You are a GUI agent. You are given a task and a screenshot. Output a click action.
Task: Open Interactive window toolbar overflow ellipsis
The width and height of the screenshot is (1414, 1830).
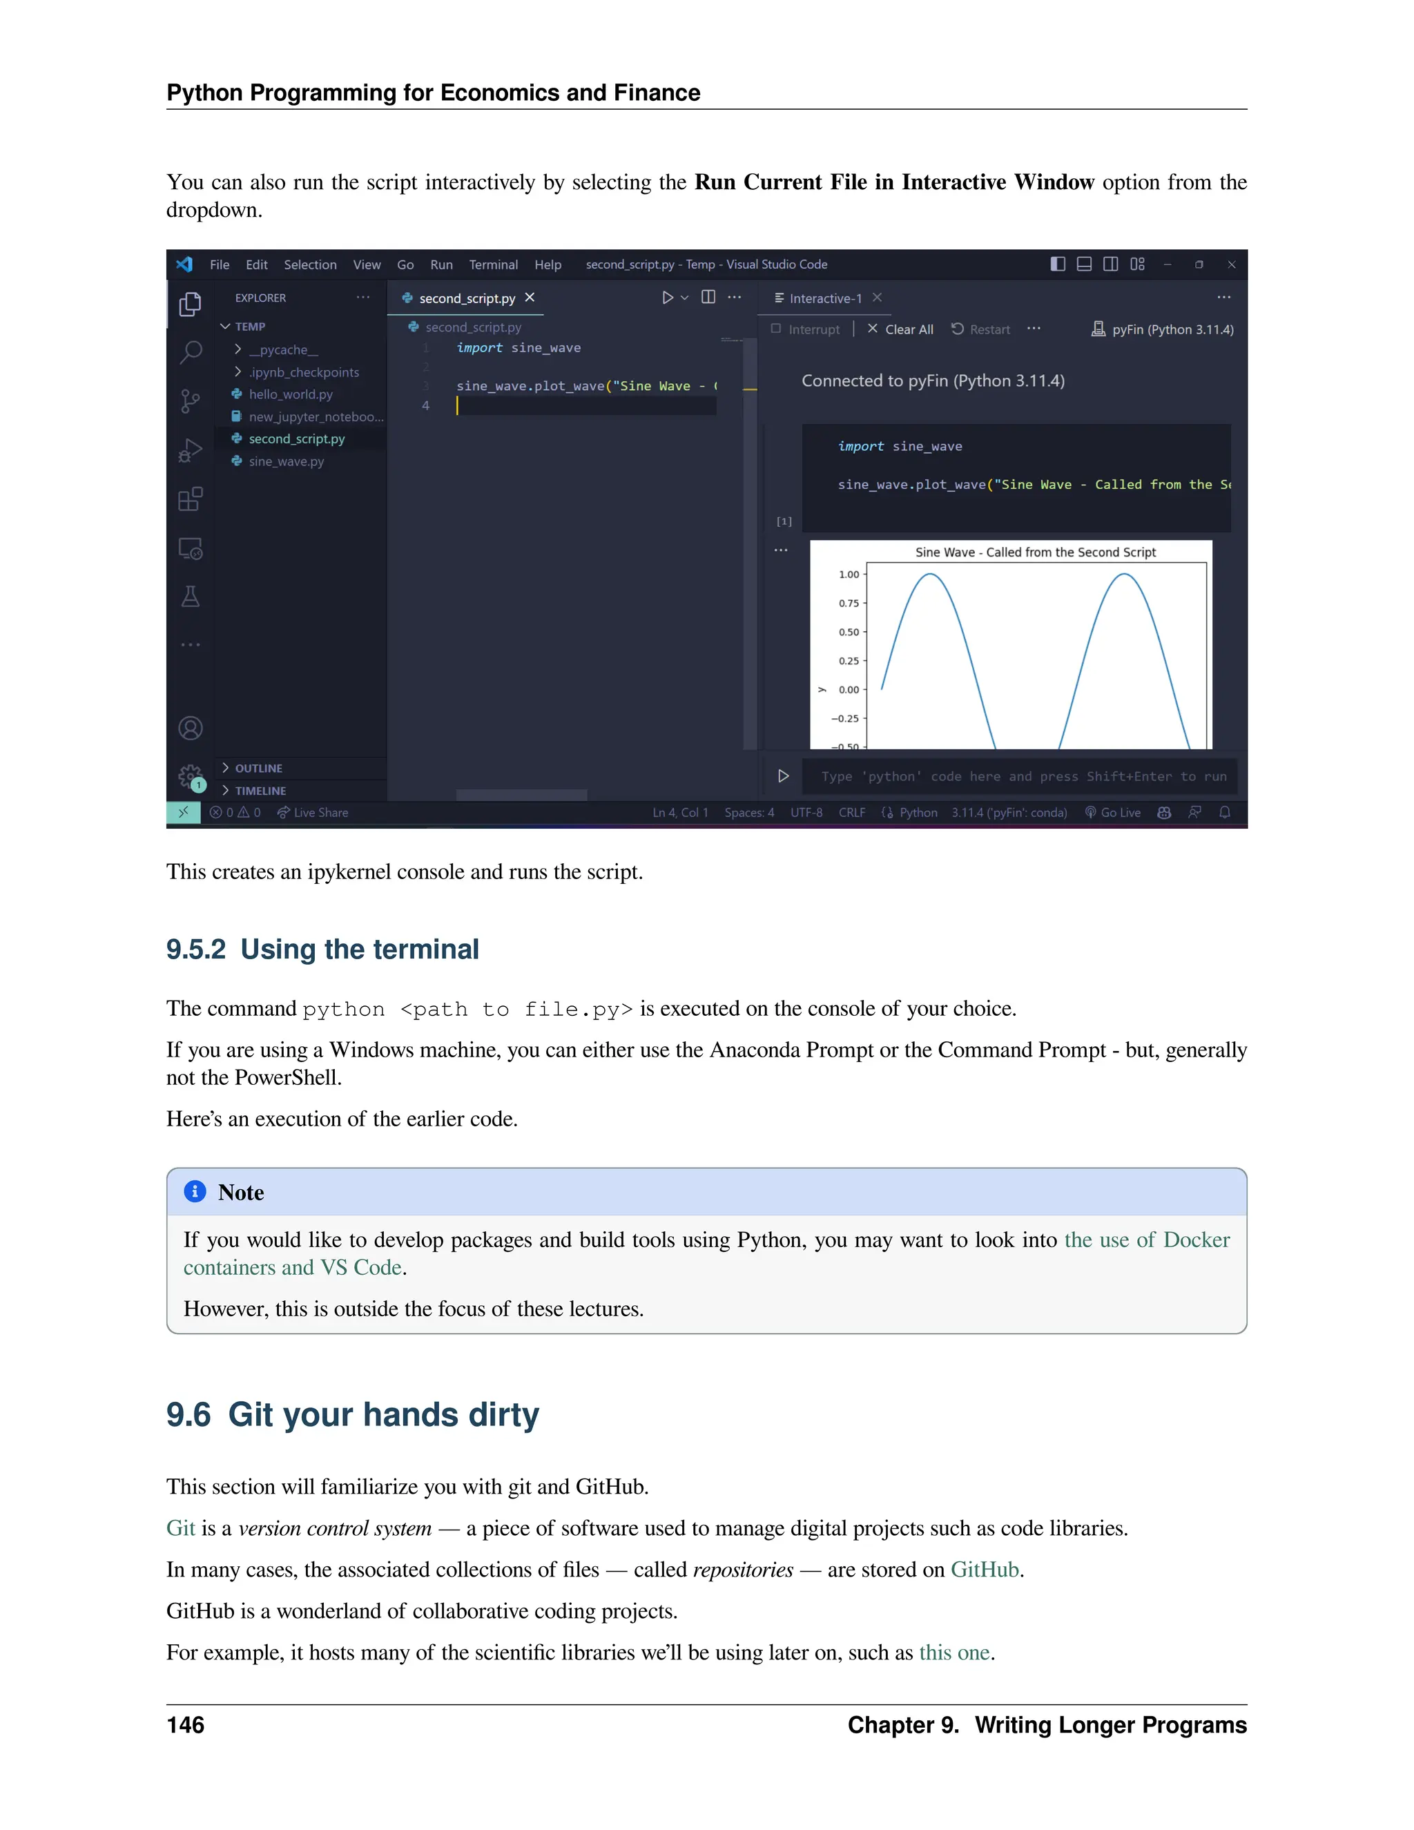click(x=1034, y=329)
